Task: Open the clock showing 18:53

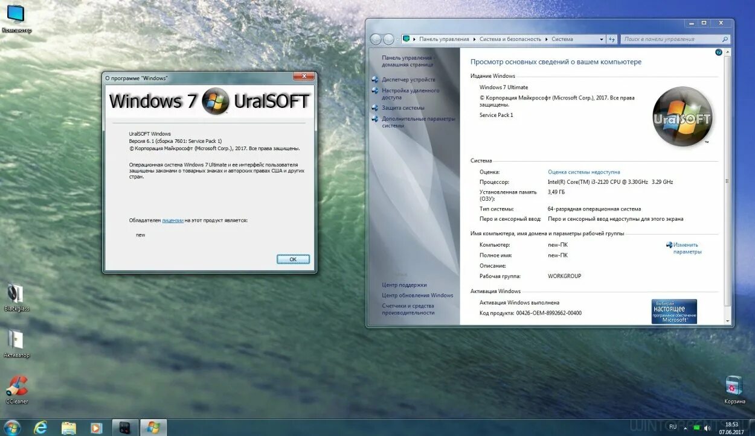Action: coord(731,428)
